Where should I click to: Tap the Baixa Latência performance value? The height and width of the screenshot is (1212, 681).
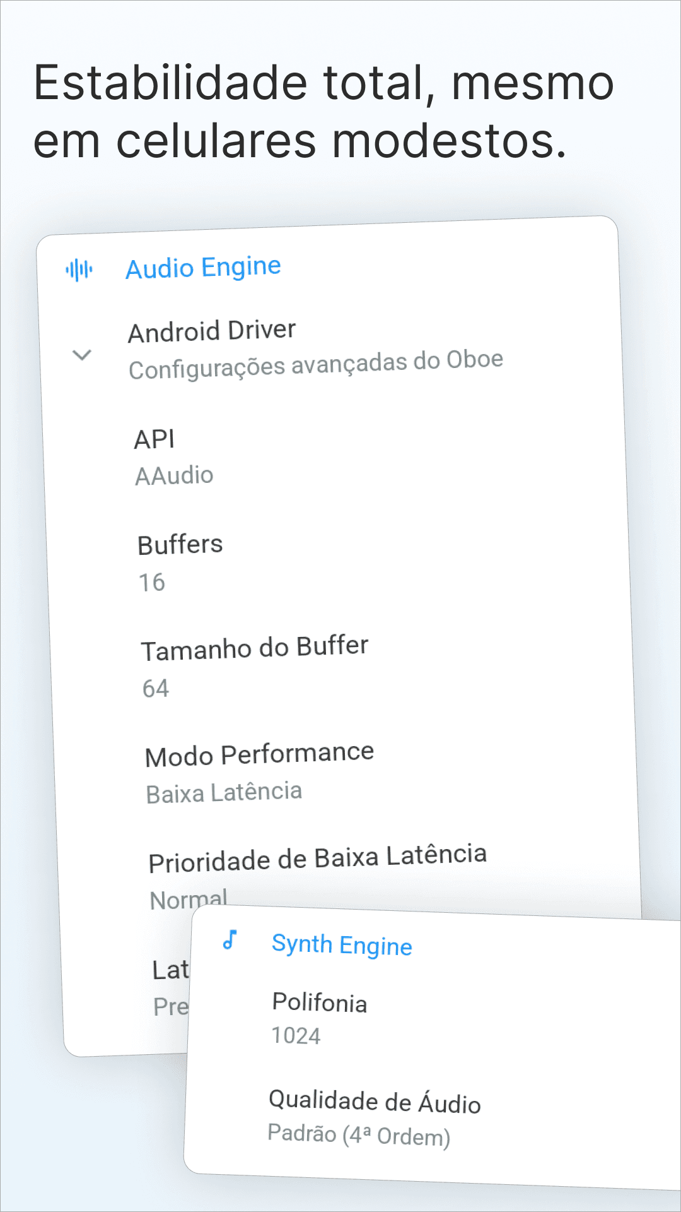point(224,793)
